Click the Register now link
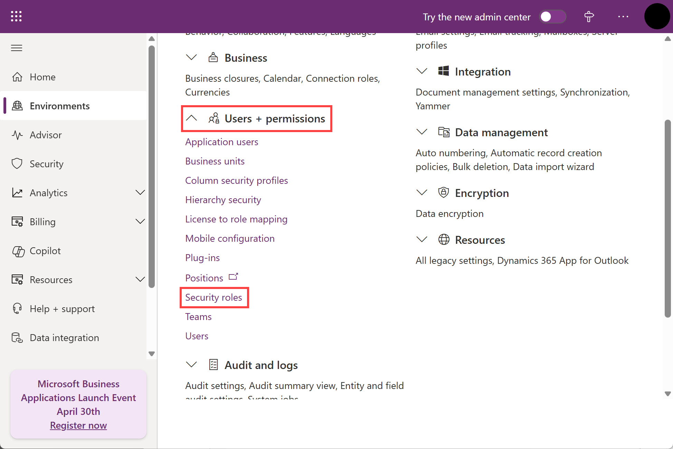This screenshot has height=449, width=673. coord(78,425)
